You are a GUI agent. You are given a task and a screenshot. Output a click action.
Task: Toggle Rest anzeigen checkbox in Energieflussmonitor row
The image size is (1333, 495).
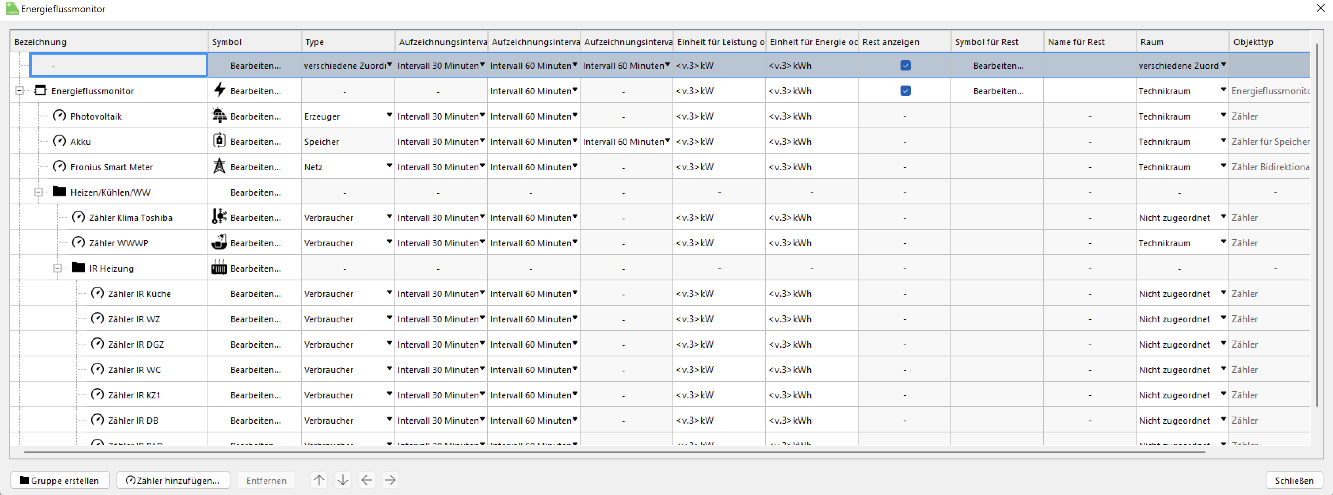pyautogui.click(x=905, y=91)
